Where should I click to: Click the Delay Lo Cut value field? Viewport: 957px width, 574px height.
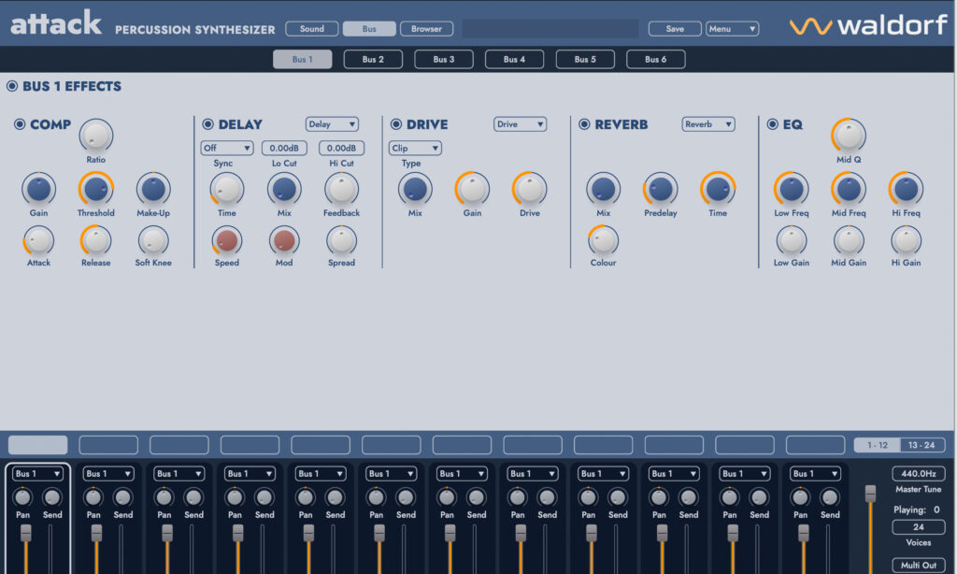point(284,148)
